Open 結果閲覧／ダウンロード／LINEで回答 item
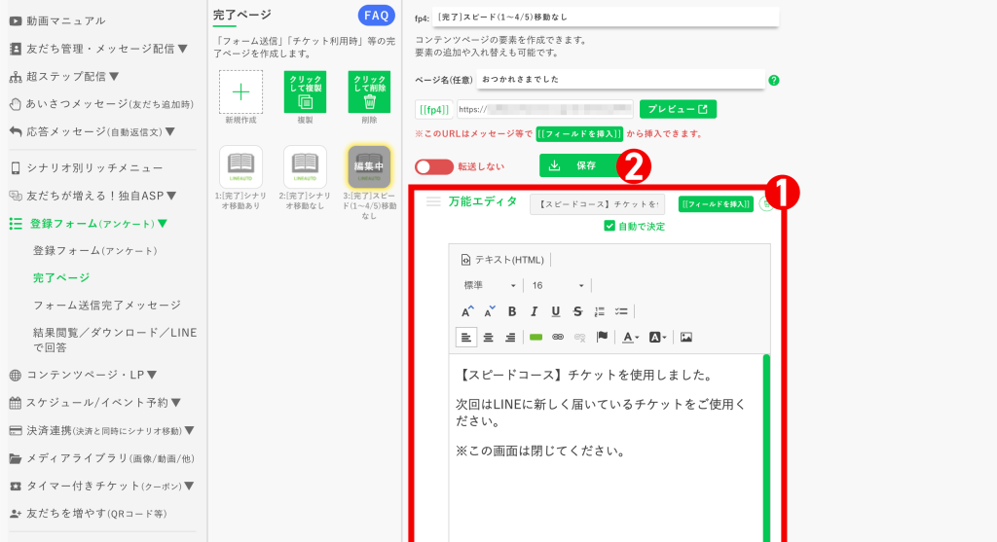This screenshot has width=997, height=542. [x=115, y=340]
